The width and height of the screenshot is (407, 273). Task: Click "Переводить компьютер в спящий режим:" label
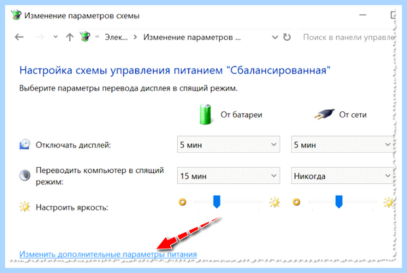click(100, 176)
